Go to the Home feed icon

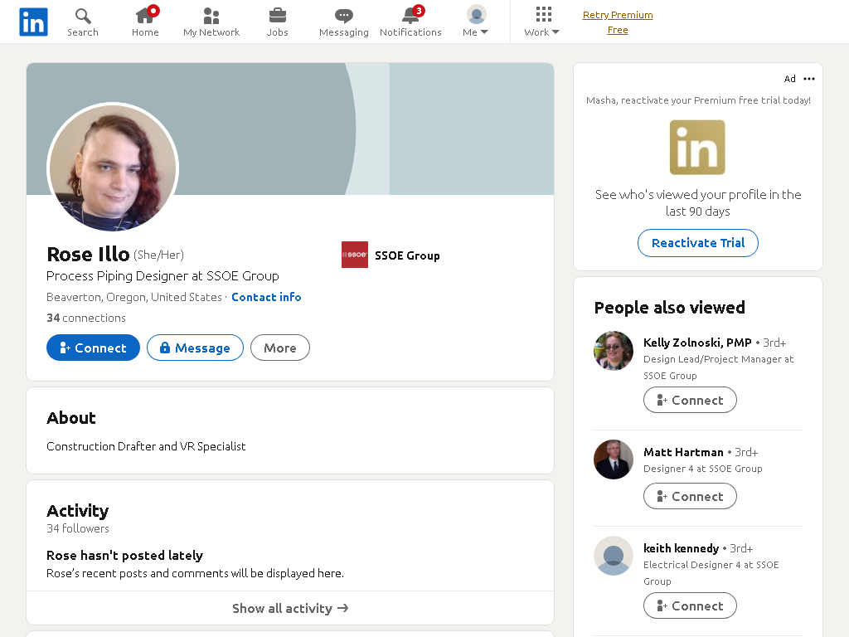point(145,15)
